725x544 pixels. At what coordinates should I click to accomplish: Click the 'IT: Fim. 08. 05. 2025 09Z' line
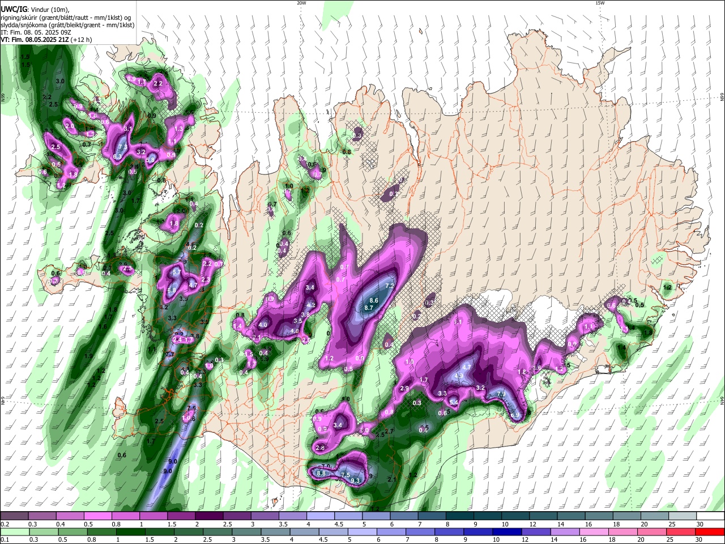(x=36, y=32)
